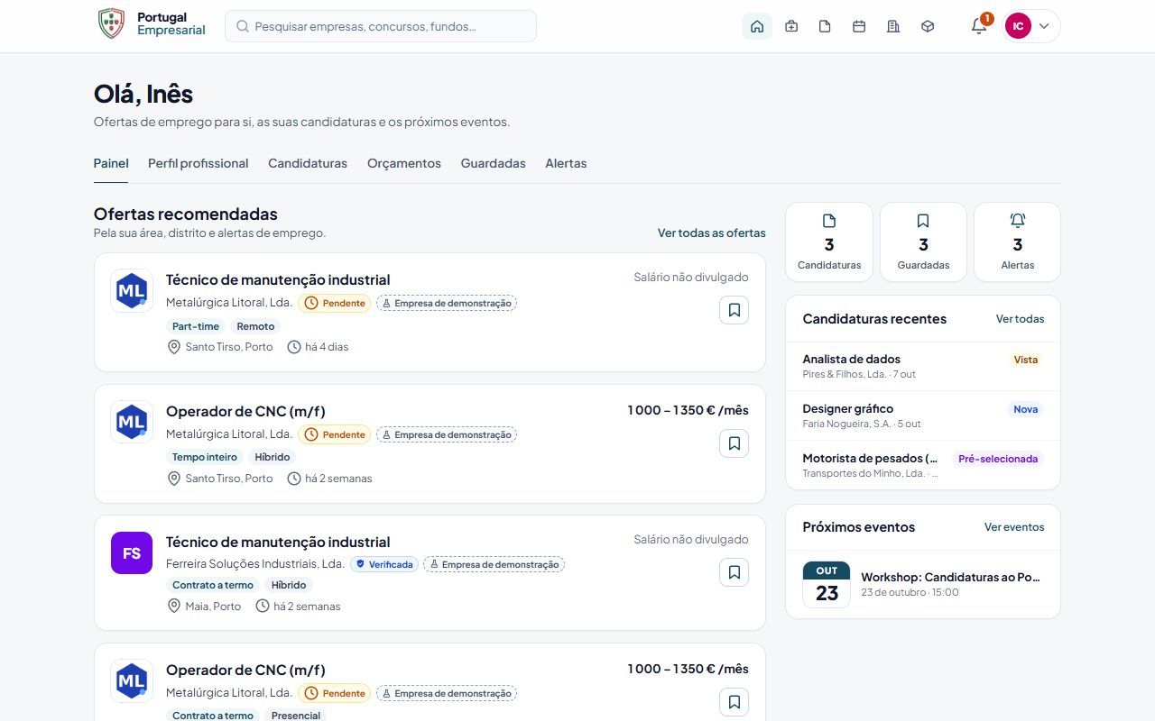Click Ver eventos link
The height and width of the screenshot is (721, 1155).
[x=1014, y=527]
